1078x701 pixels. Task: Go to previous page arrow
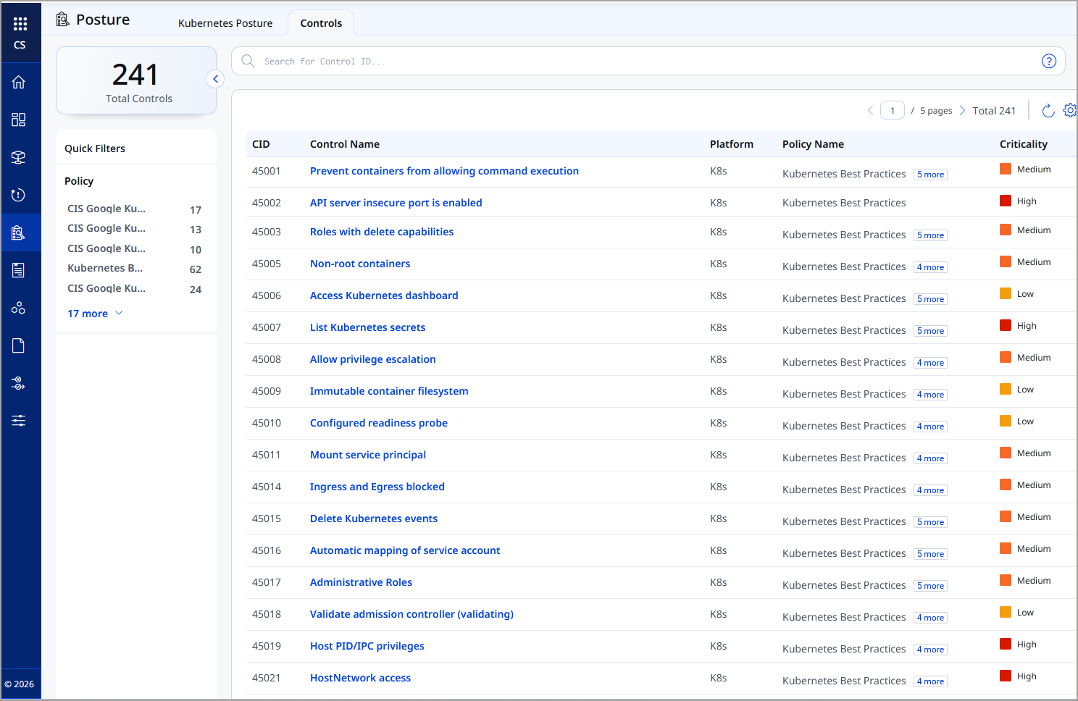[x=870, y=110]
